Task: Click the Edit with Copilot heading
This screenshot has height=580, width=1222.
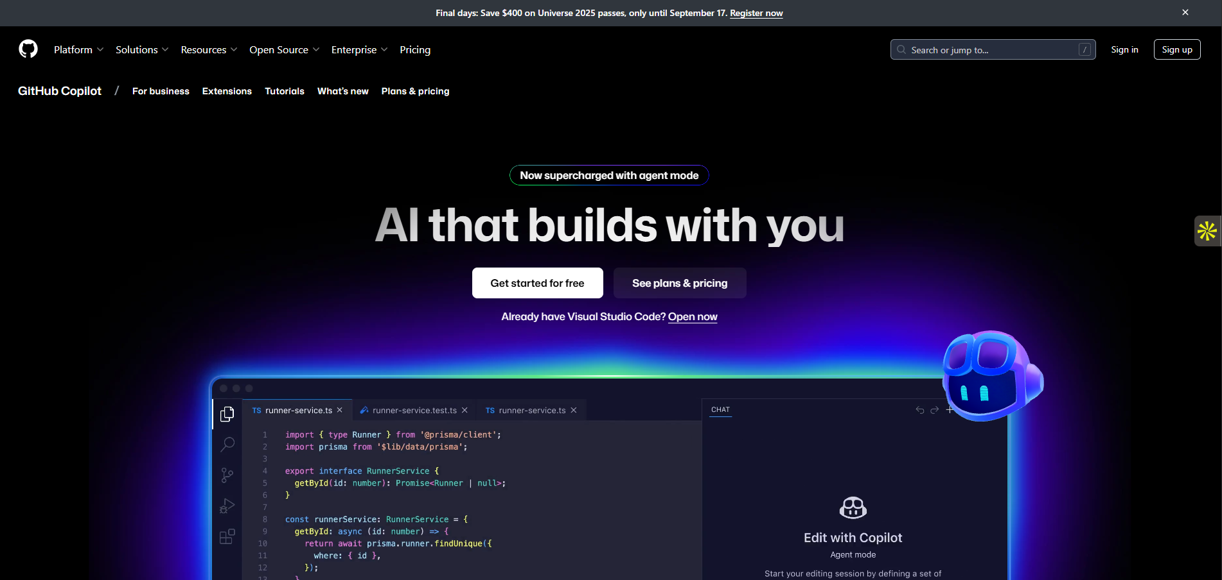Action: tap(853, 538)
